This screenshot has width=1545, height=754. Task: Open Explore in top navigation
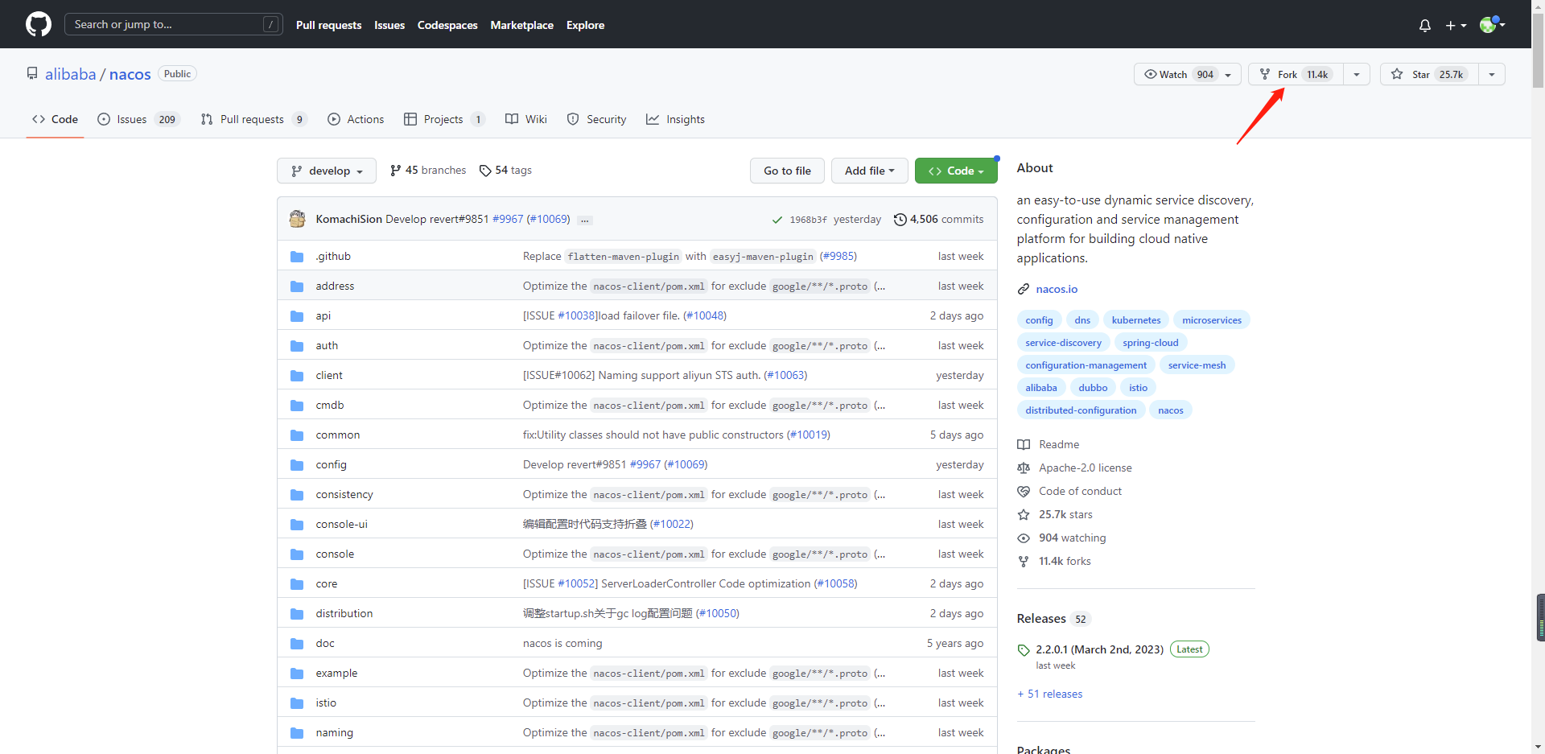coord(585,25)
